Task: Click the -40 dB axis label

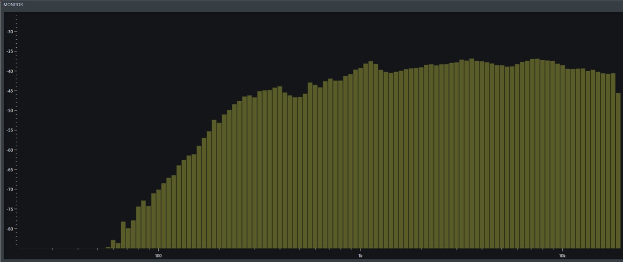Action: pos(9,71)
